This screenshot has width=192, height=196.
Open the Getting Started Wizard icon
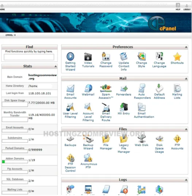[70, 56]
